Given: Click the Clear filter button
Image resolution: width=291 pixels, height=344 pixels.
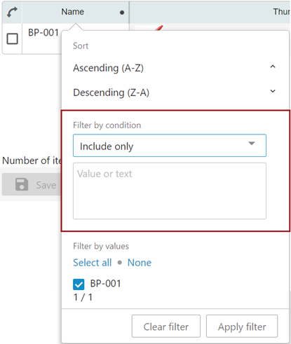Looking at the screenshot, I should coord(166,326).
